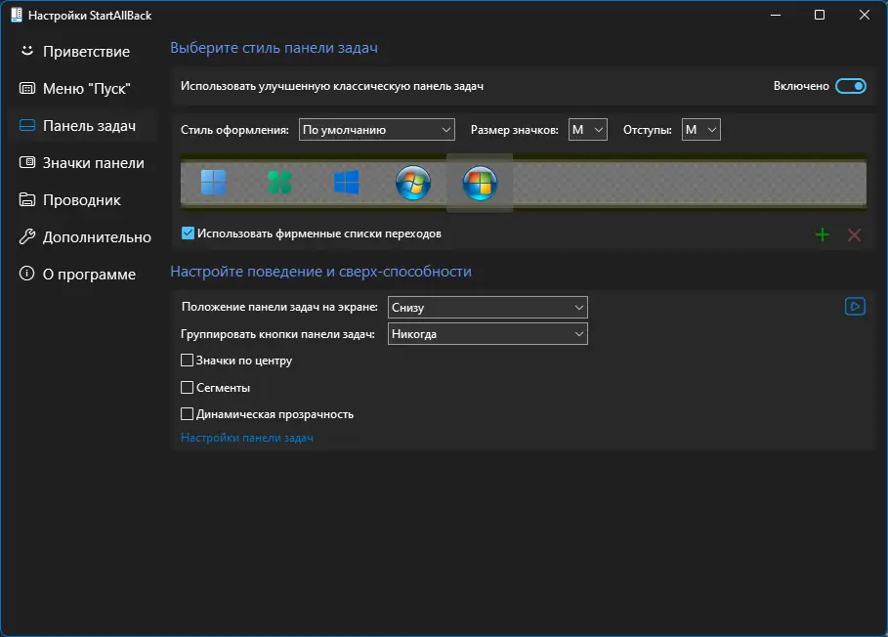Enable the Сегменты checkbox
888x637 pixels.
(187, 387)
